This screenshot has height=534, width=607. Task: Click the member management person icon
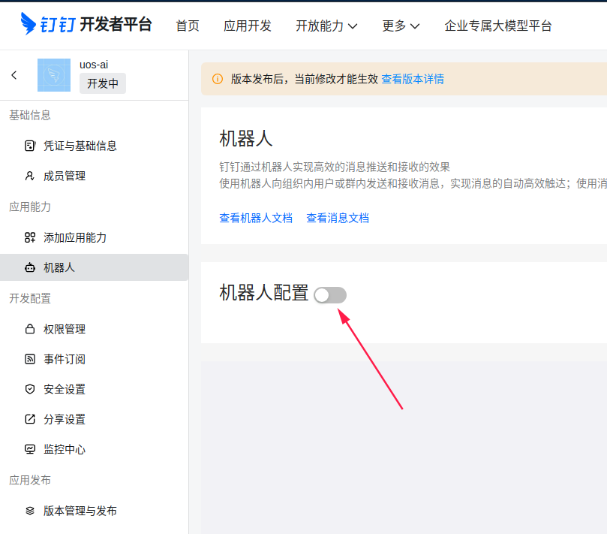point(30,176)
